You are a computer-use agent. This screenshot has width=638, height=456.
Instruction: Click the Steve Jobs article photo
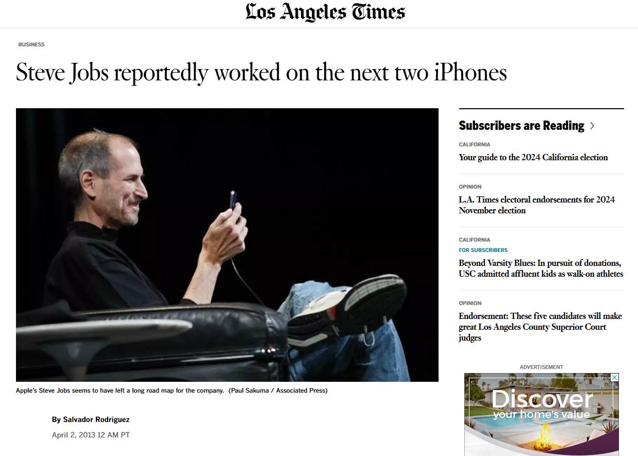coord(227,245)
